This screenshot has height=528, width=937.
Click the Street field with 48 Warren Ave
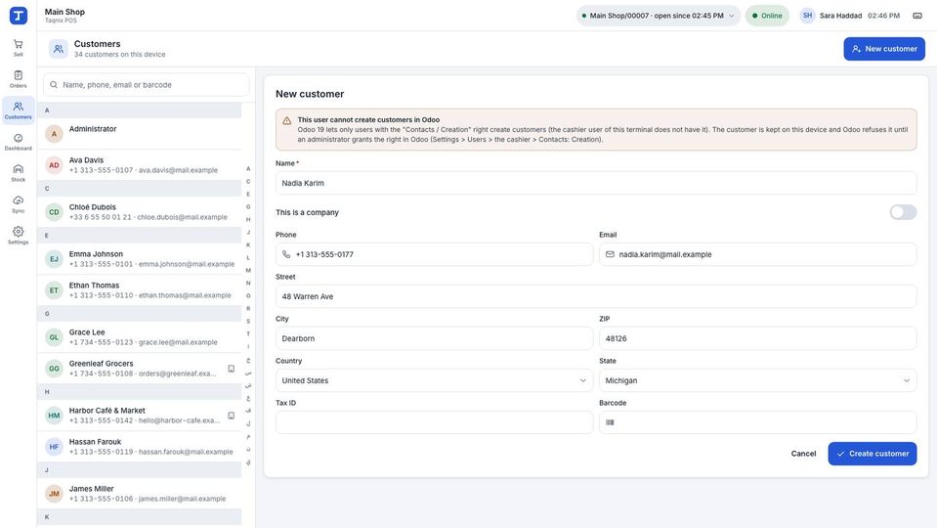point(596,296)
